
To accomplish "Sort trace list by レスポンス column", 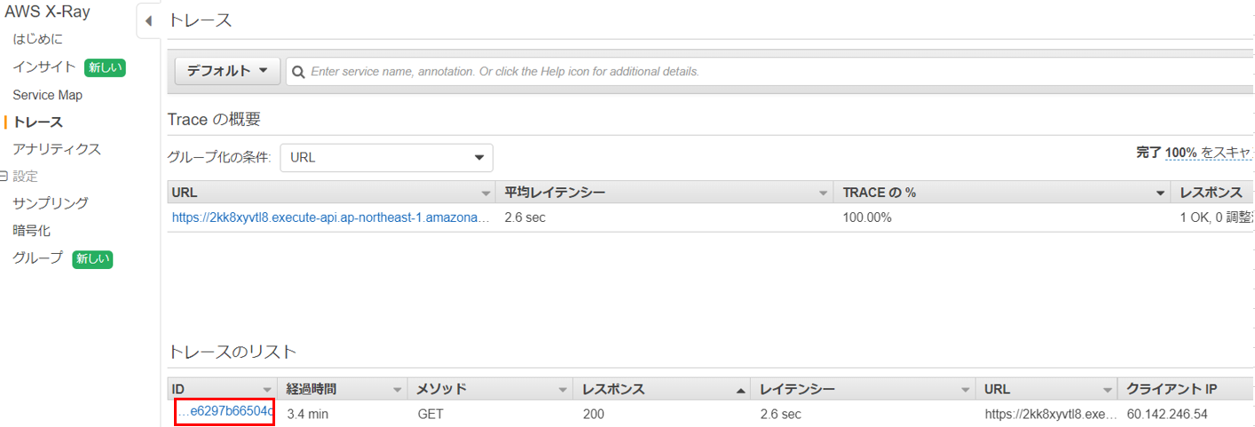I will [662, 389].
